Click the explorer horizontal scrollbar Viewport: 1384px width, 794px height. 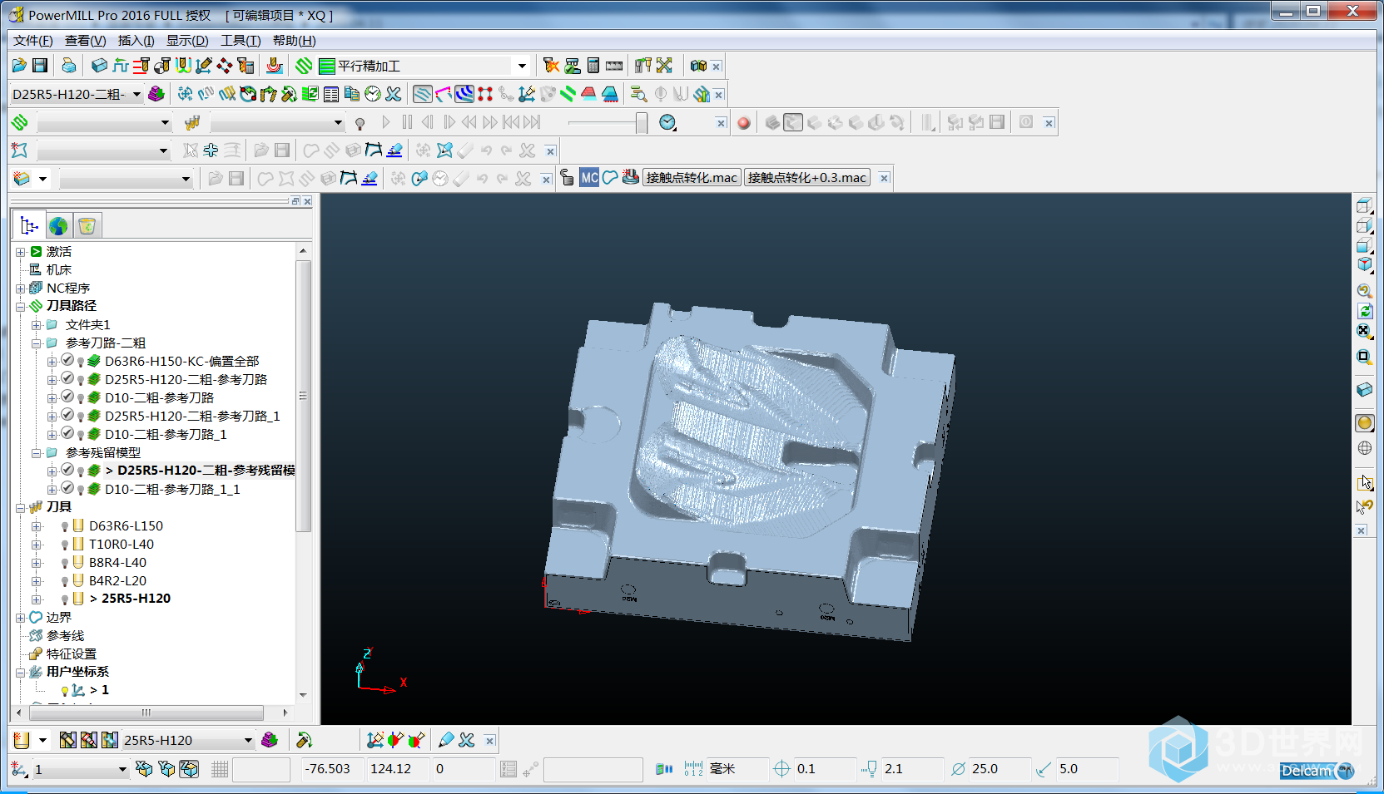pos(147,713)
